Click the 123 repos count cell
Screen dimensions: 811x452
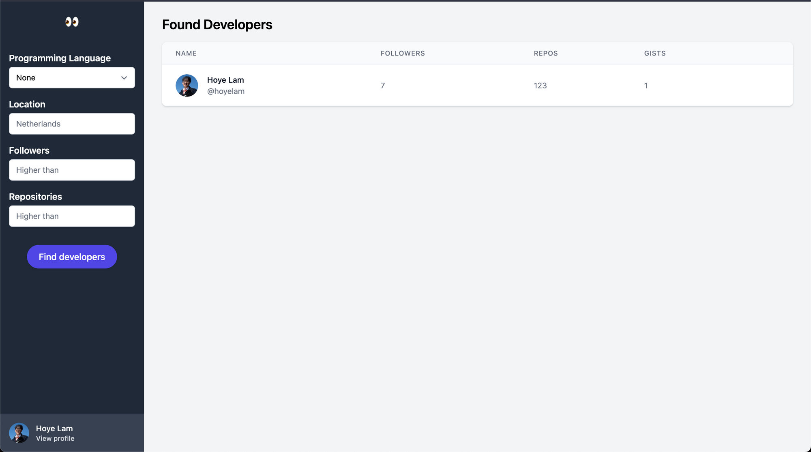[x=540, y=86]
